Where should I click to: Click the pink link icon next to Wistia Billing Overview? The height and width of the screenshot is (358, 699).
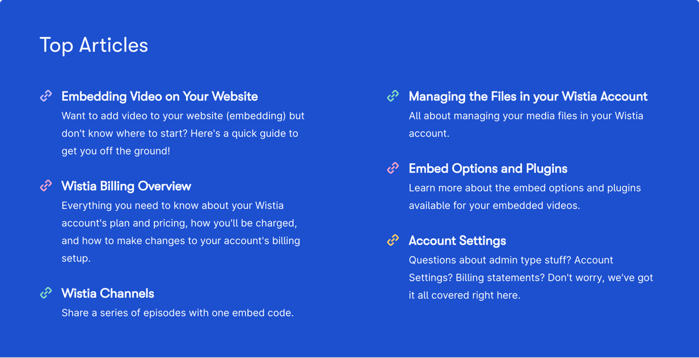pos(46,185)
